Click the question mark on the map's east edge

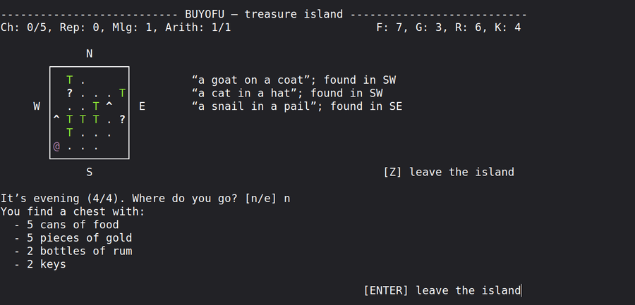tap(122, 120)
